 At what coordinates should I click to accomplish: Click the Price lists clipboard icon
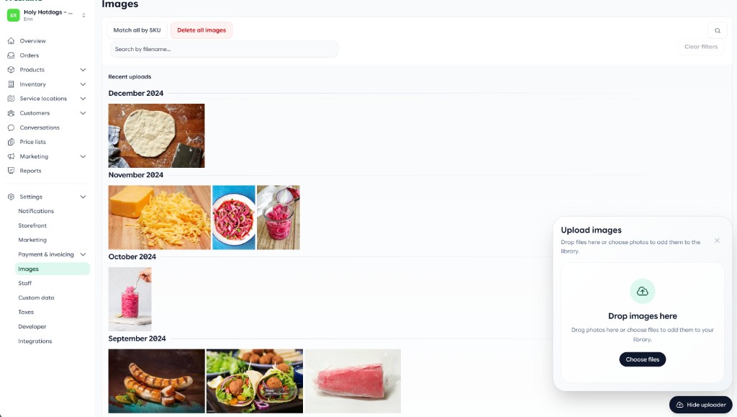(x=12, y=142)
